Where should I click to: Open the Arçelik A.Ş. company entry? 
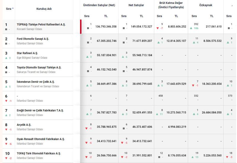[25, 124]
